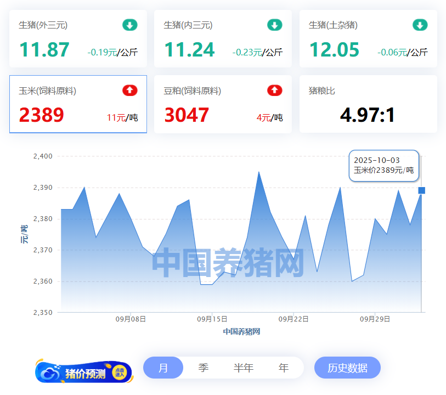Click the 11.87 price for 外三元

44,50
